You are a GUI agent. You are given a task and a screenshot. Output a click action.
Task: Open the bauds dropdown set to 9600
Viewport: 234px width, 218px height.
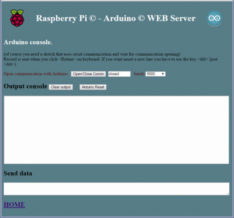coord(155,74)
